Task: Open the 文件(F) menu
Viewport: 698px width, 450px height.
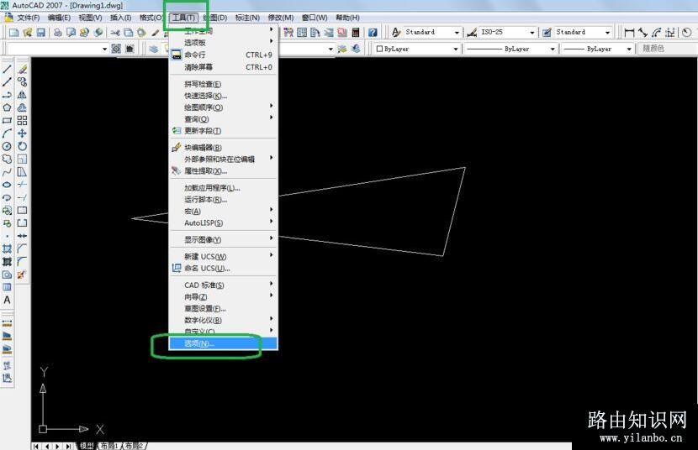Action: [28, 18]
